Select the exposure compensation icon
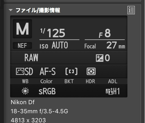This screenshot has height=123, width=145. [x=100, y=58]
